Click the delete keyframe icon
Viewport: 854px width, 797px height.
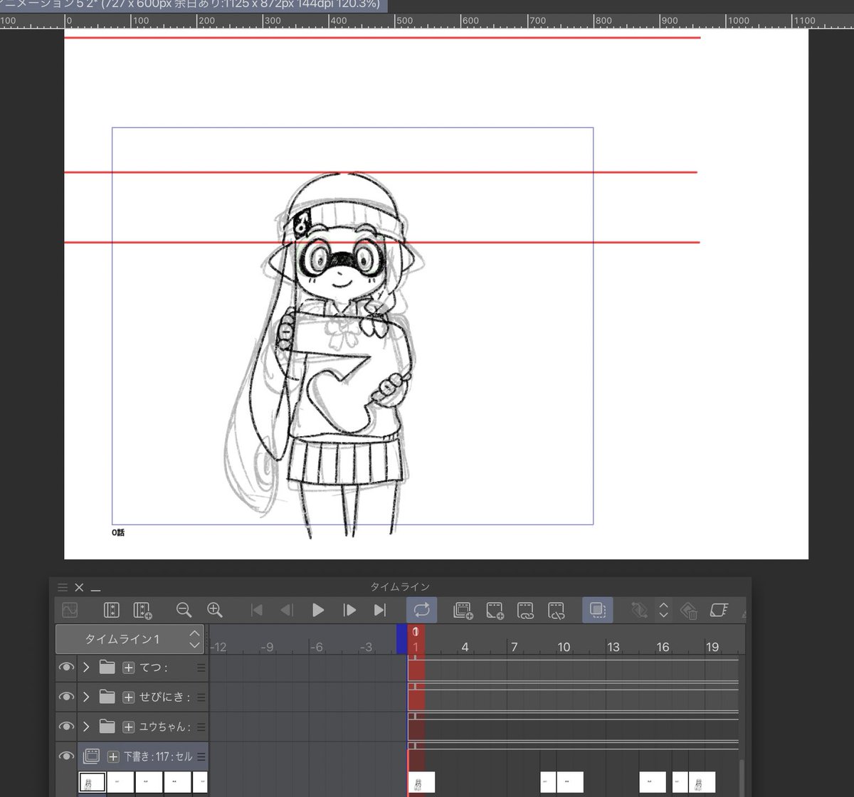(688, 610)
